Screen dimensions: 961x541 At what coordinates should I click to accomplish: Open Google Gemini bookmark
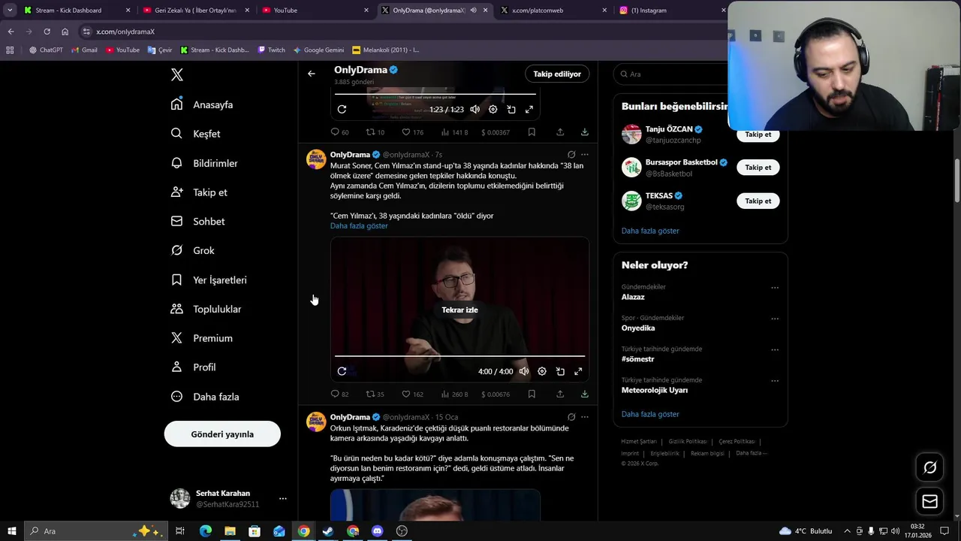coord(318,50)
